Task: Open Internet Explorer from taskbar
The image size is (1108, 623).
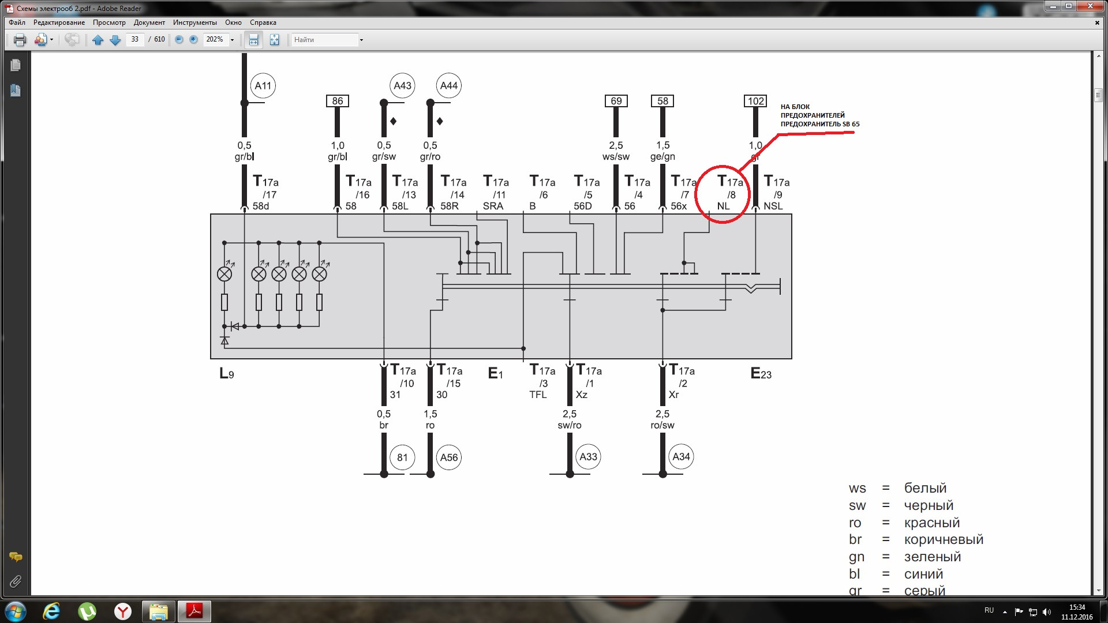Action: [x=52, y=611]
